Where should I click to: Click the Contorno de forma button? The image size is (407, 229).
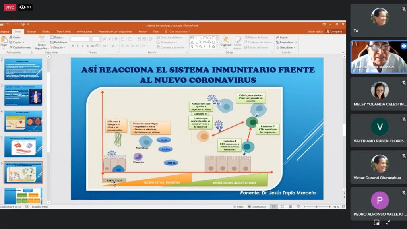pos(258,42)
